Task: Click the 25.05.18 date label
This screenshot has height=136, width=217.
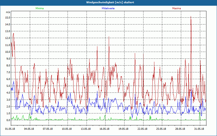Action: [x=161, y=129]
